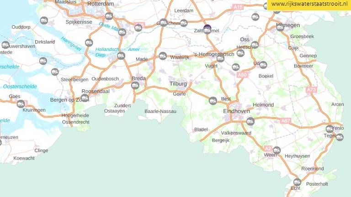Select the gritter icon east of Eindhoven on A67
351x197 pixels.
[250, 121]
